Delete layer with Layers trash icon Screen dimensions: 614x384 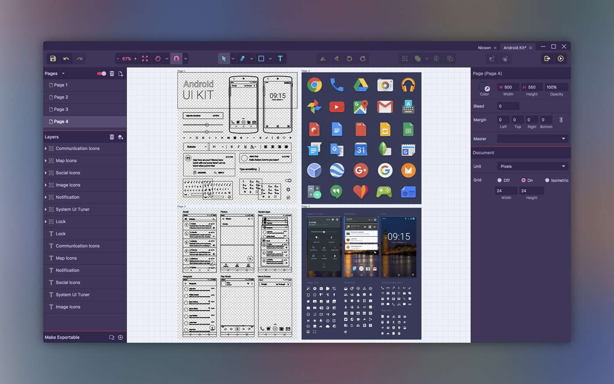tap(112, 137)
